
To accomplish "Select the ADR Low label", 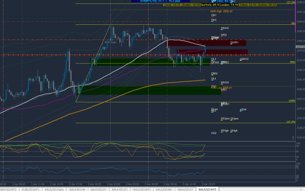I will coord(222,88).
